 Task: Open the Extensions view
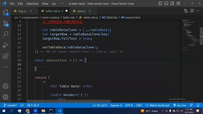pyautogui.click(x=5, y=56)
